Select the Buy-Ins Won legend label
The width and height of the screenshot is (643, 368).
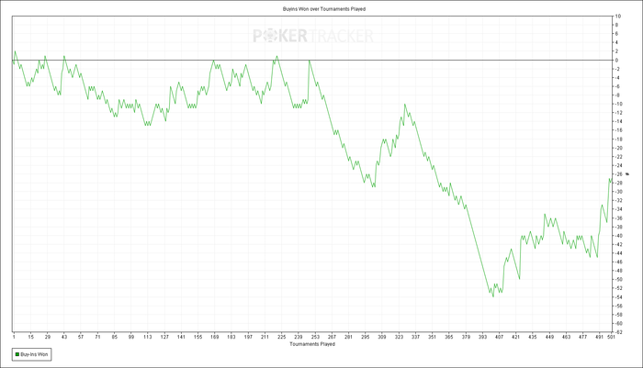click(x=34, y=354)
